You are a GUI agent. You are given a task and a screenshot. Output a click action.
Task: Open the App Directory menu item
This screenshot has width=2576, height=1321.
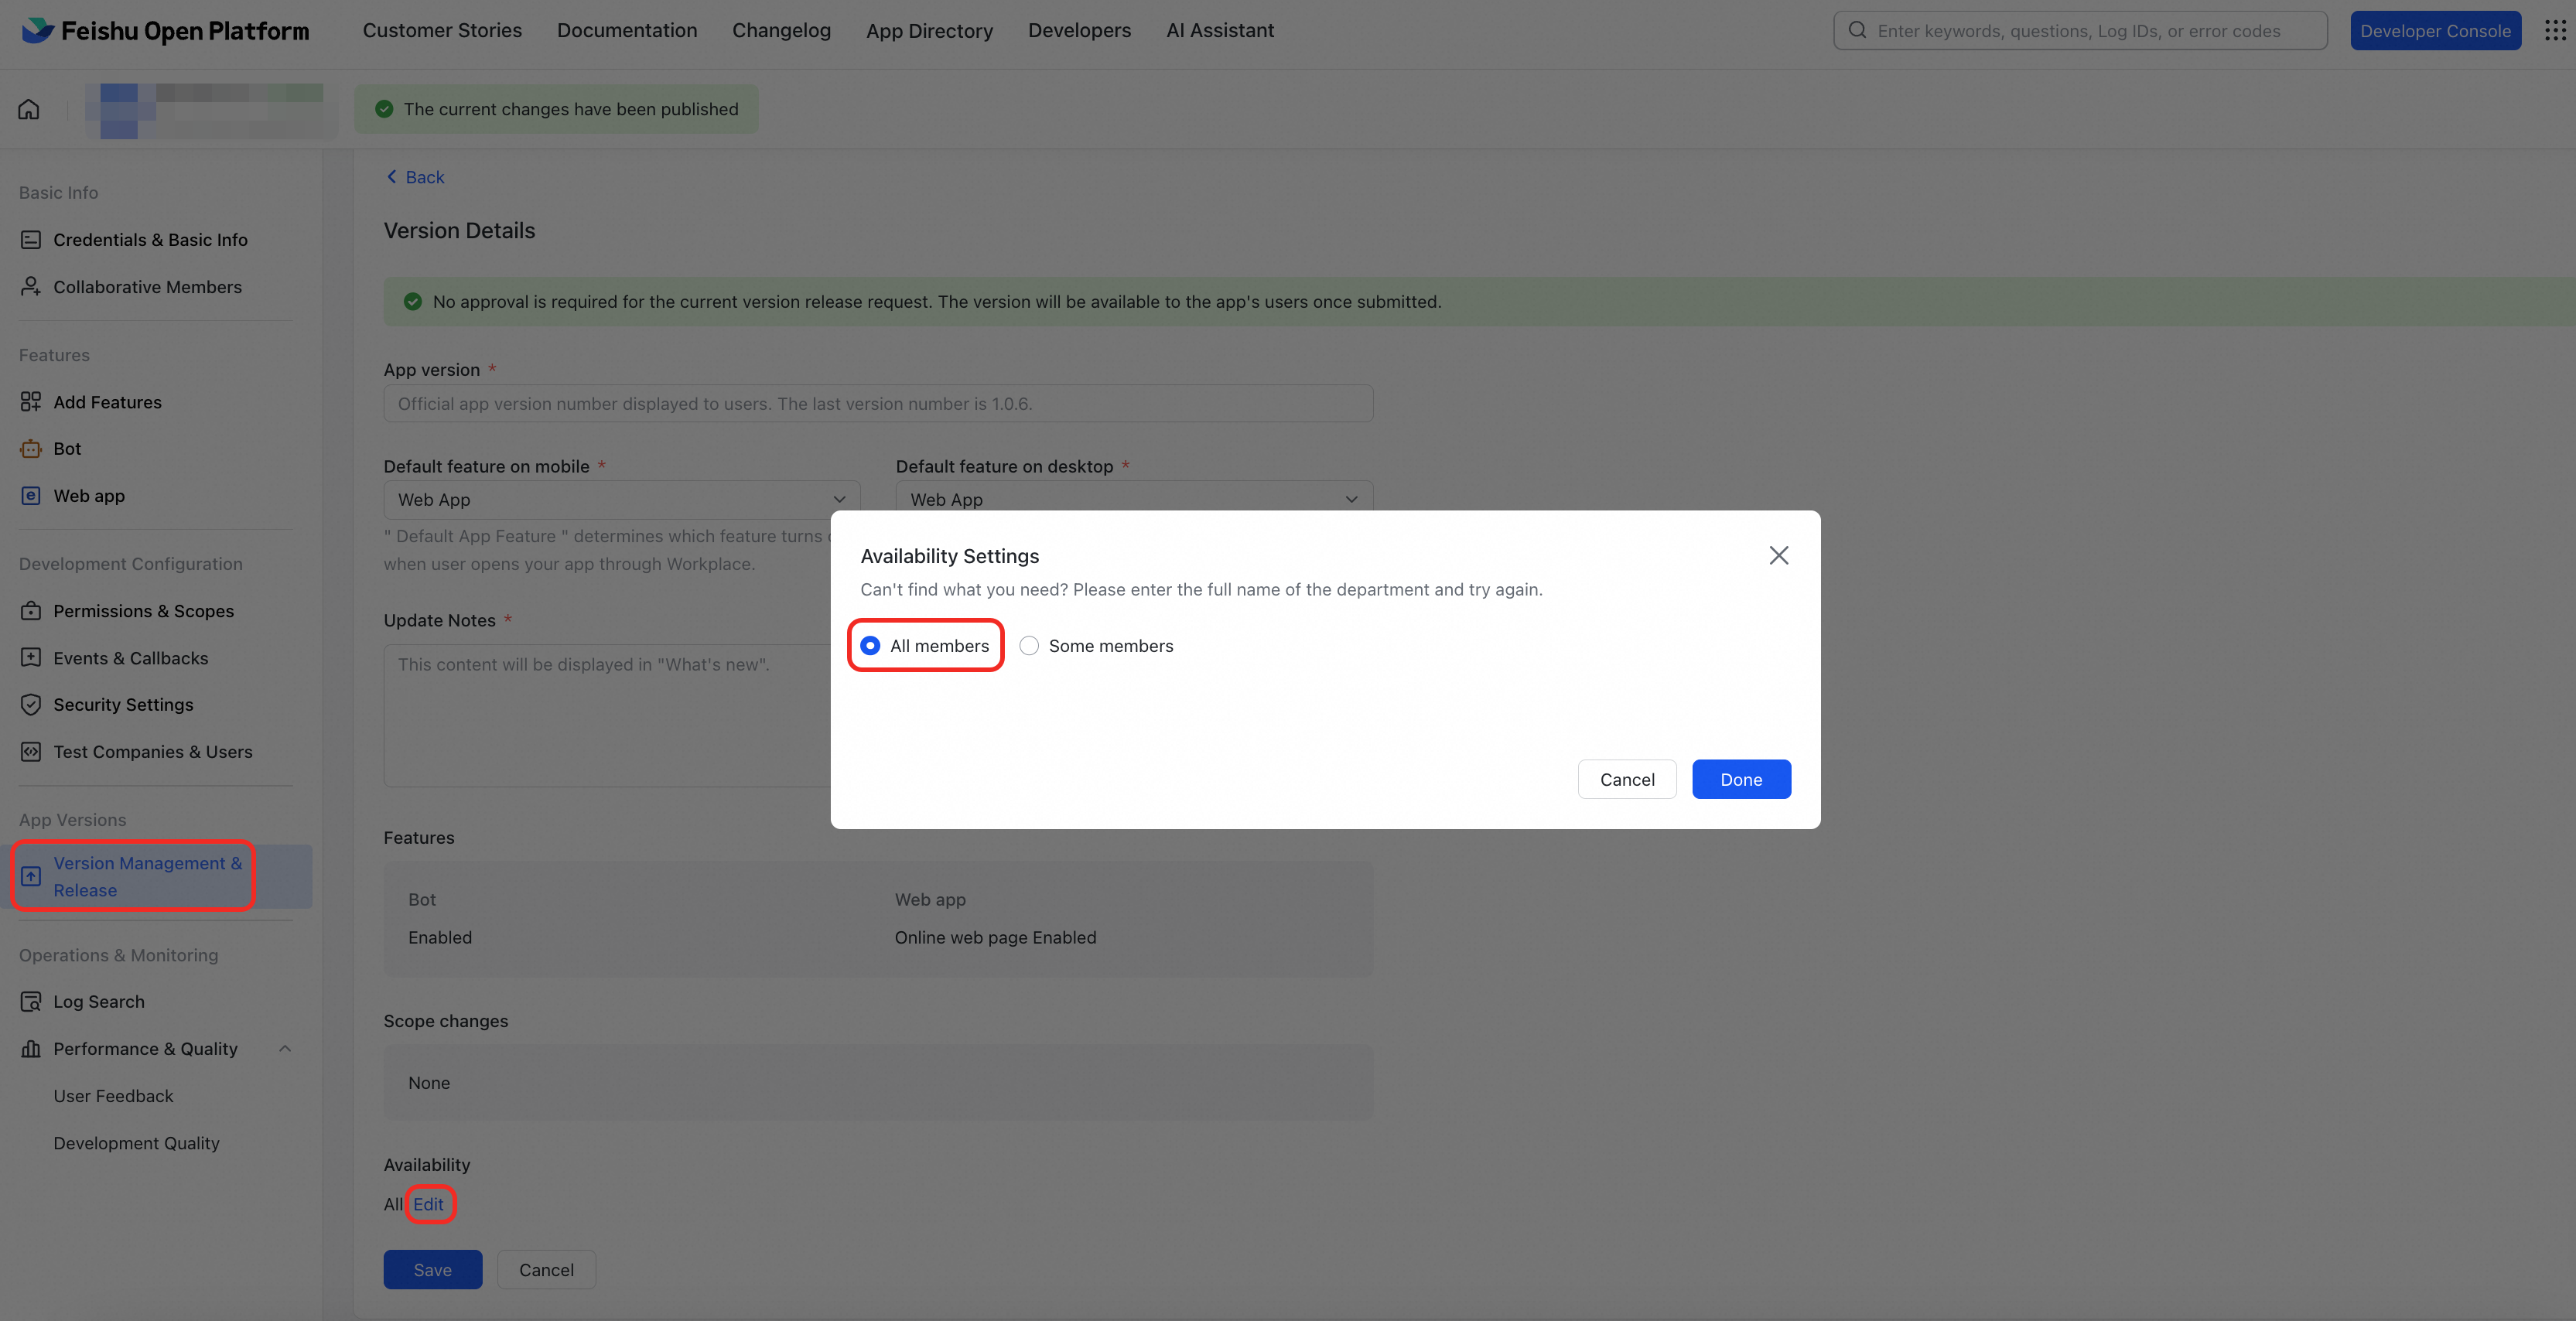click(929, 30)
